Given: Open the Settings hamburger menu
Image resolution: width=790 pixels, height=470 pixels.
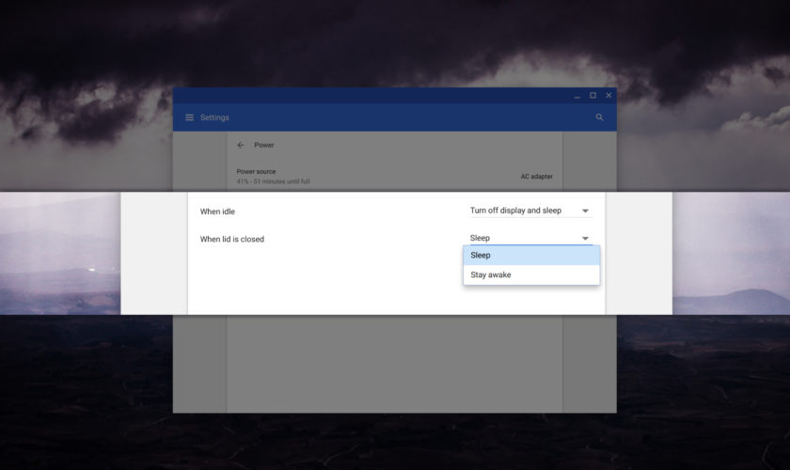Looking at the screenshot, I should pyautogui.click(x=189, y=117).
